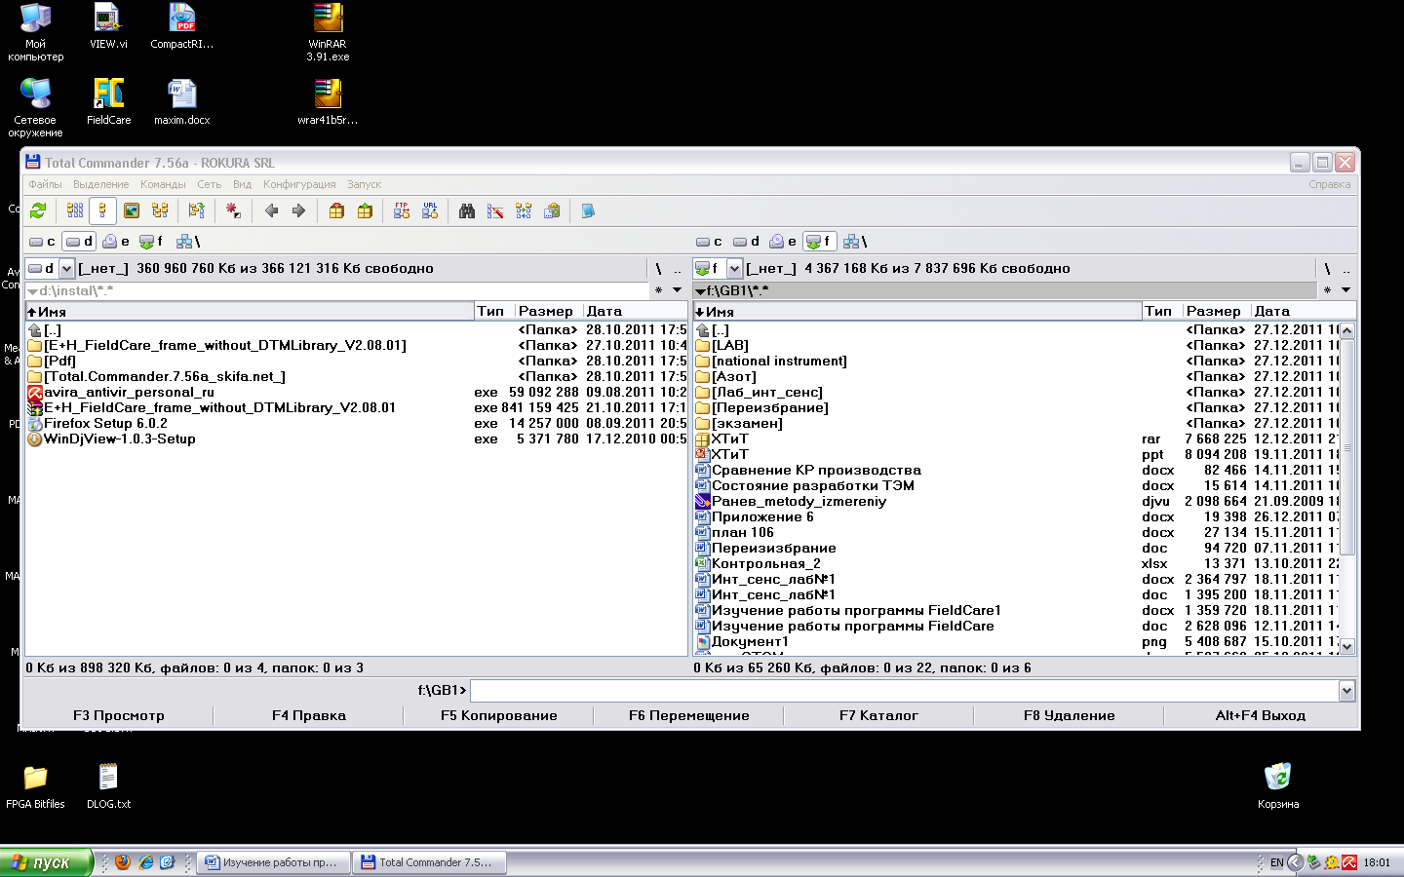Click the F5 Копирование button
Viewport: 1404px width, 877px height.
click(x=499, y=715)
